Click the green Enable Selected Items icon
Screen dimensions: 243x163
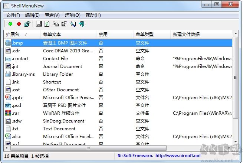point(10,24)
